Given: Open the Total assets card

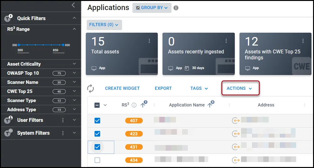Looking at the screenshot, I should pos(122,54).
